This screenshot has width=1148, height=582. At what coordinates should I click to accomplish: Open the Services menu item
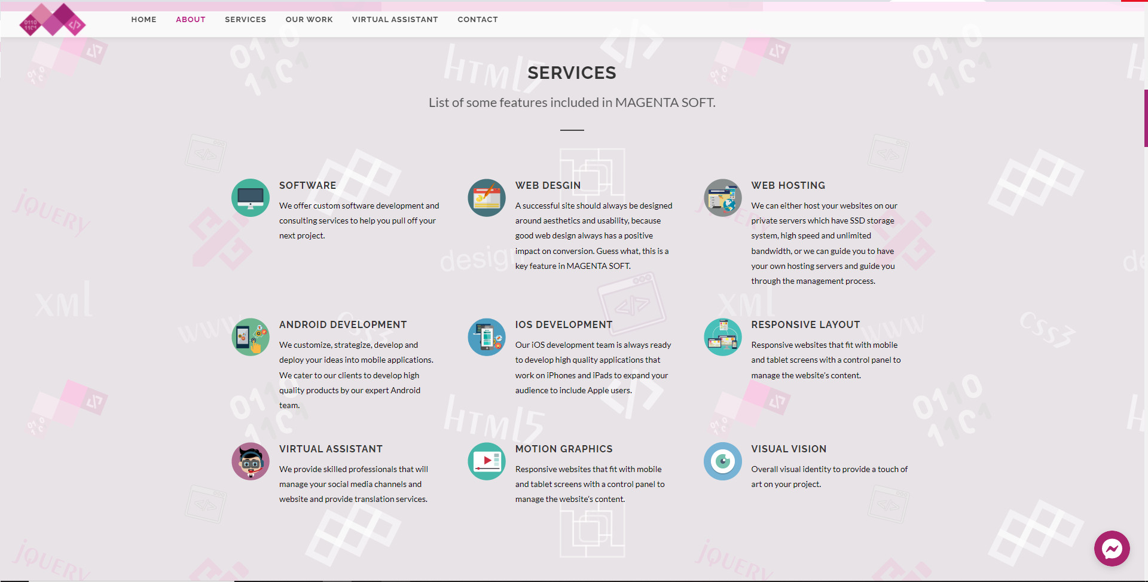[246, 20]
